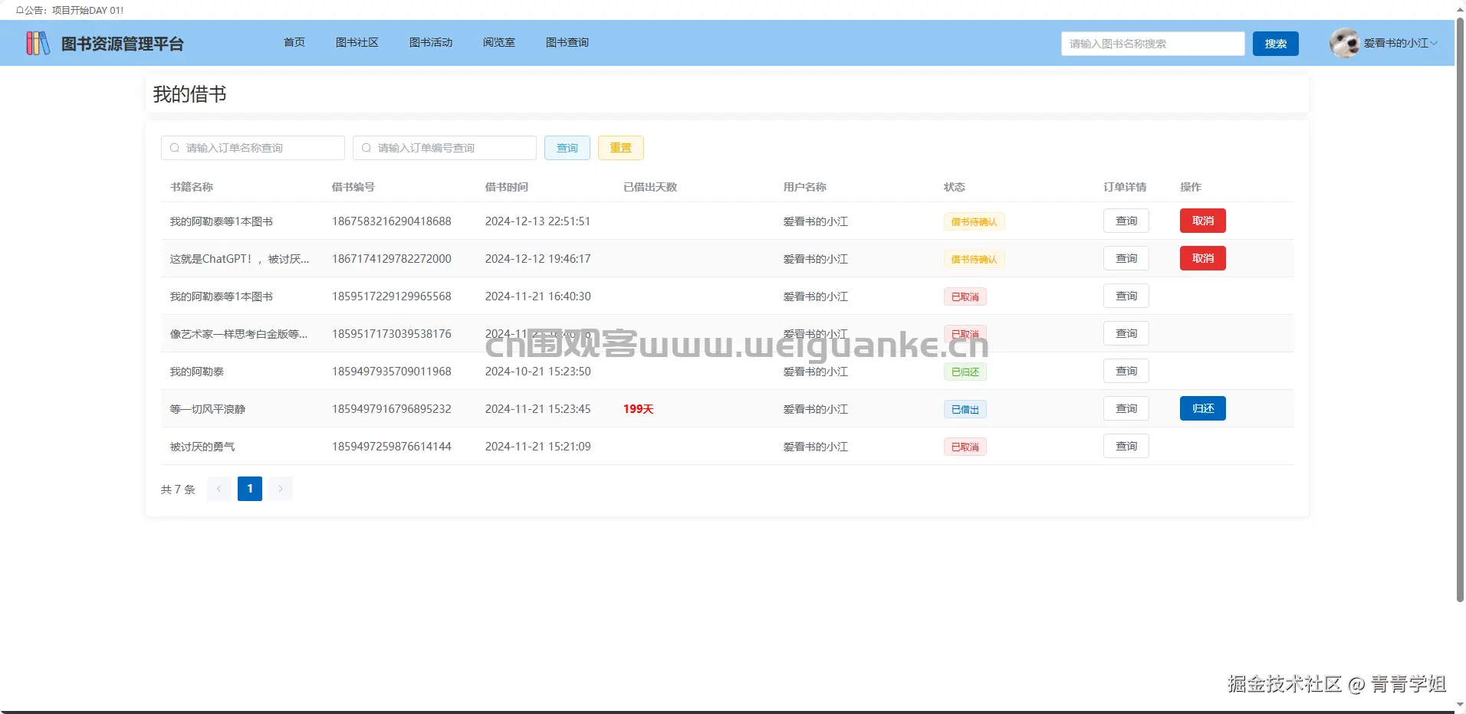The image size is (1466, 714).
Task: Cancel the 我的阿勒泰等1本图书 borrow order
Action: [x=1202, y=221]
